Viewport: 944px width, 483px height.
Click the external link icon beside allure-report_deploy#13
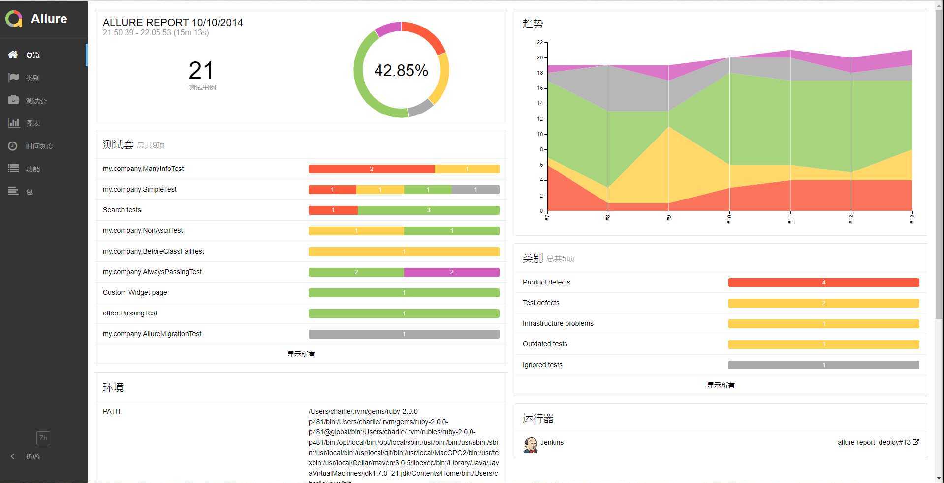click(916, 442)
